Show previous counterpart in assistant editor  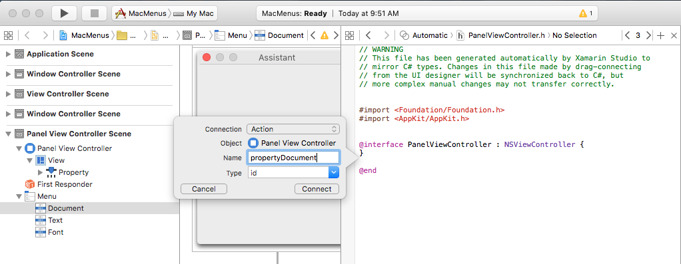627,35
